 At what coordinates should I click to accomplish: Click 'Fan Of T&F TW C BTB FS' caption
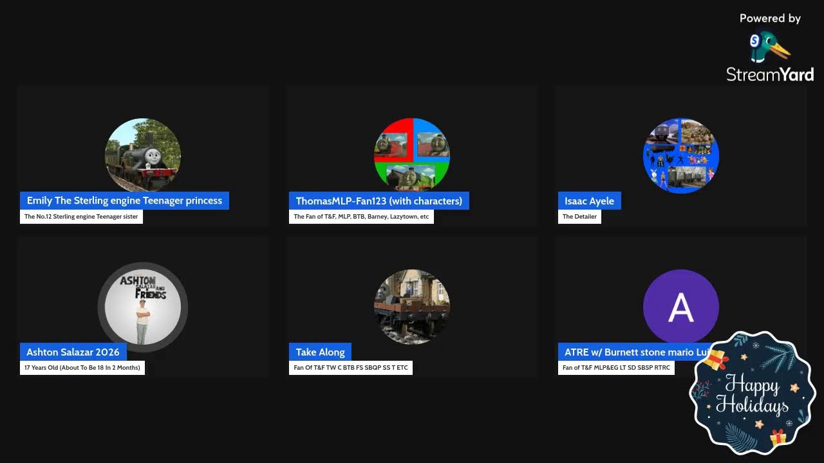coord(351,368)
